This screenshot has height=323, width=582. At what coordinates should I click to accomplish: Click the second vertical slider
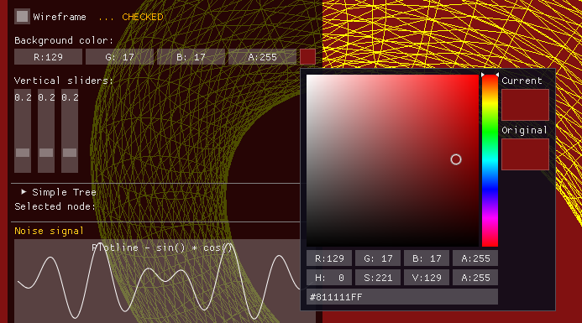coord(46,131)
